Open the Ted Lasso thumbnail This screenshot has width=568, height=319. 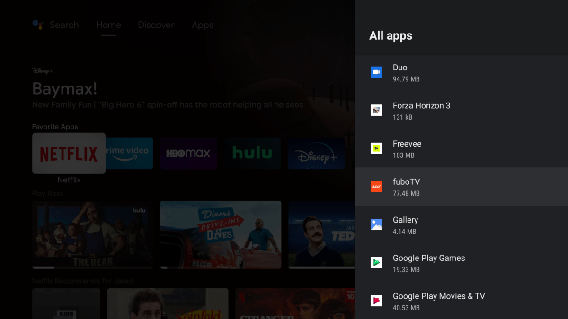pos(321,235)
